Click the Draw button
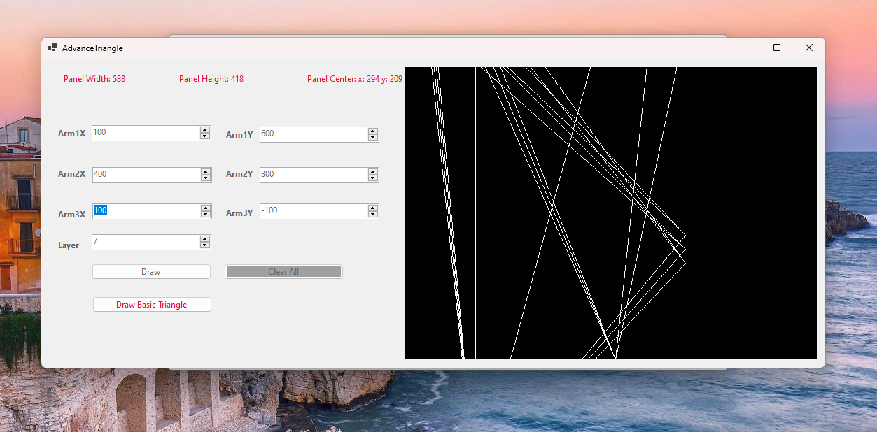The width and height of the screenshot is (877, 432). pos(151,272)
